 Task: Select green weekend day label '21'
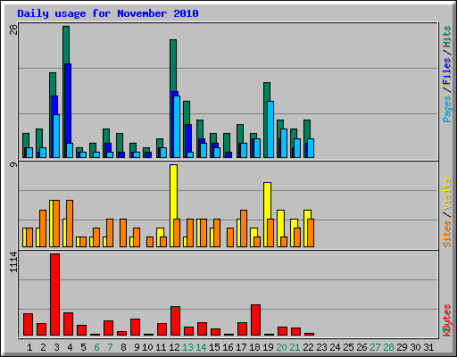point(295,347)
